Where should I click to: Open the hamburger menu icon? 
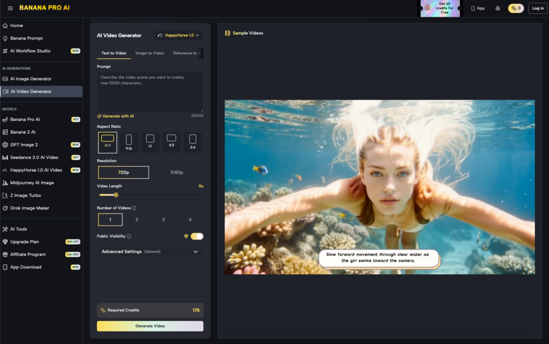pyautogui.click(x=10, y=8)
